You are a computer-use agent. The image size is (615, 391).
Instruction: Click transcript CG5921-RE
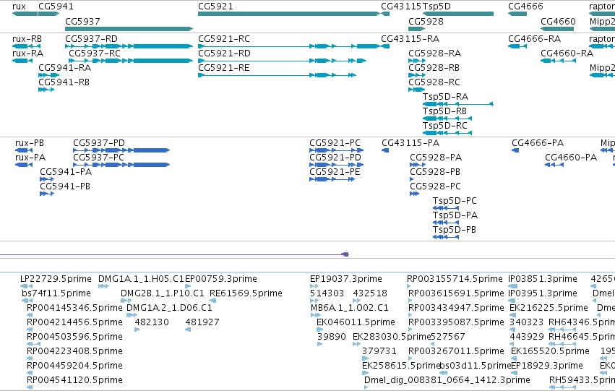point(278,75)
